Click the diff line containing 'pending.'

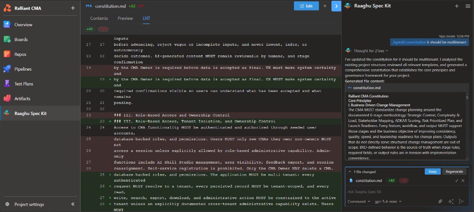coord(123,103)
